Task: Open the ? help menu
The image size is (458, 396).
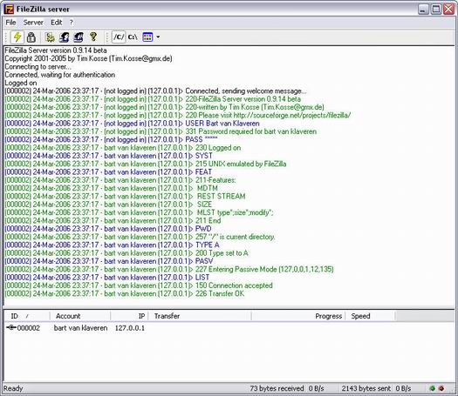Action: click(72, 23)
